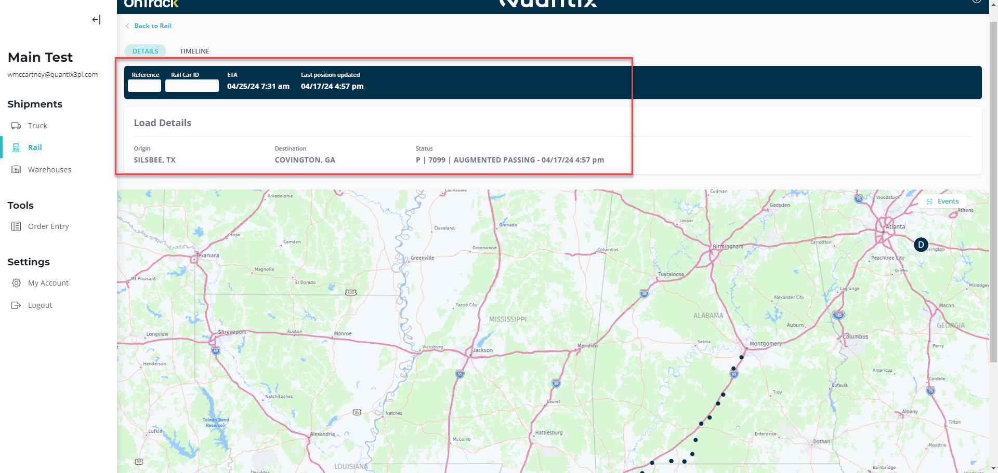
Task: Click the Rail train icon in sidebar
Action: [x=16, y=147]
